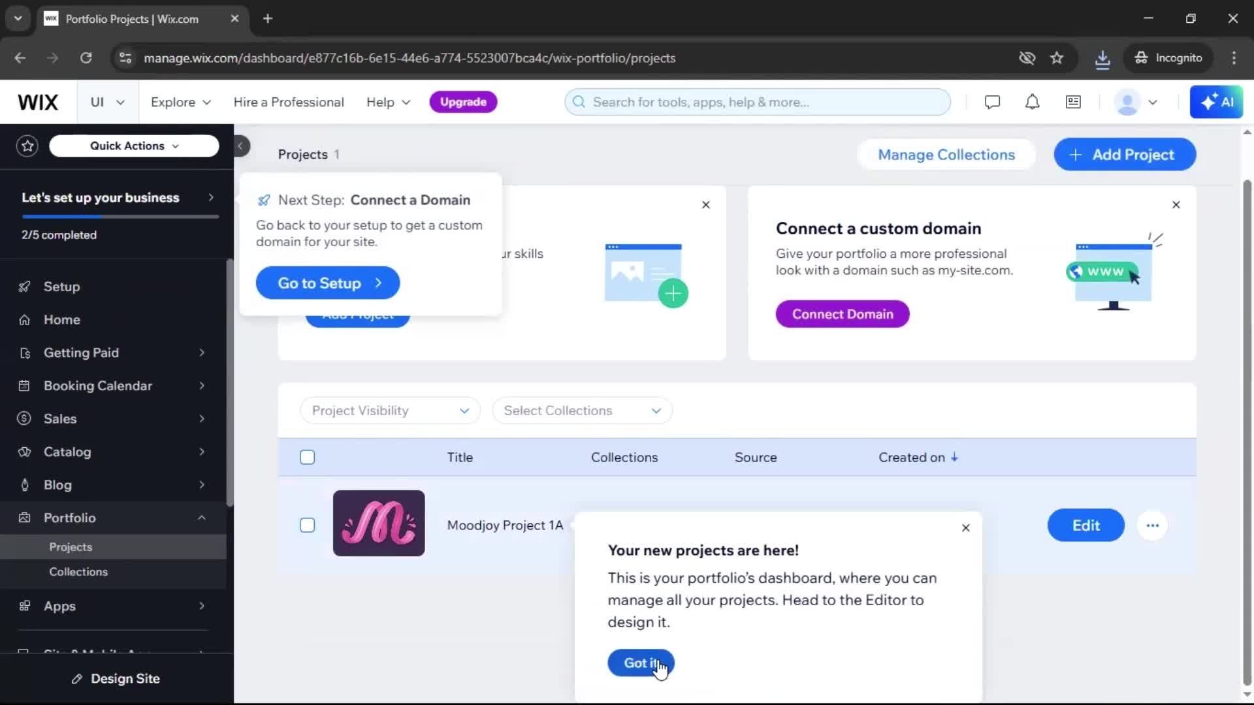Image resolution: width=1254 pixels, height=705 pixels.
Task: Click the third-party cookies eye icon
Action: point(1027,57)
